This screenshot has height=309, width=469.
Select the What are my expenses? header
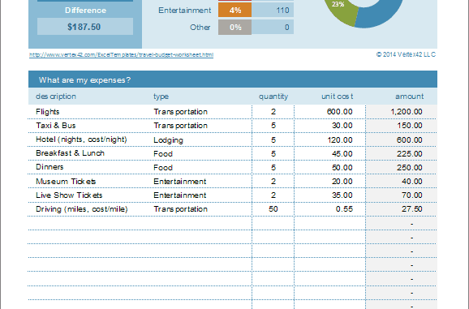point(233,79)
